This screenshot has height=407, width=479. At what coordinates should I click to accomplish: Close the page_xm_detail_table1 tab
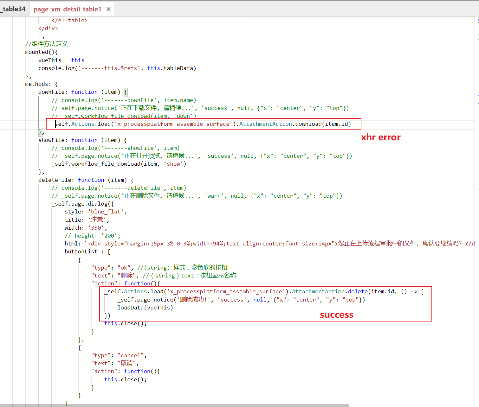108,9
